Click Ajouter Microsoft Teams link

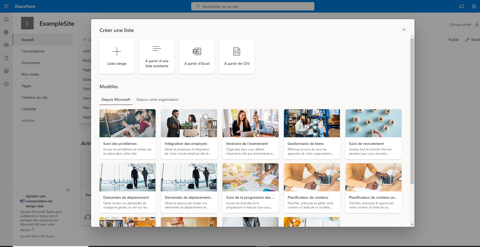(37, 236)
